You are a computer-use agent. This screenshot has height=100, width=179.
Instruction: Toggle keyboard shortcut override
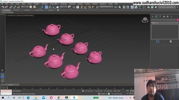pyautogui.click(x=78, y=7)
